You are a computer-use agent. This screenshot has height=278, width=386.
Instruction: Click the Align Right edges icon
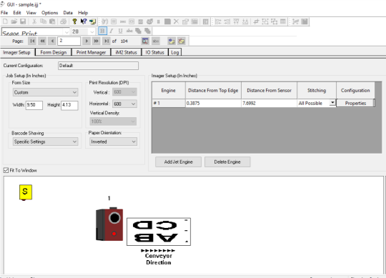(x=227, y=21)
